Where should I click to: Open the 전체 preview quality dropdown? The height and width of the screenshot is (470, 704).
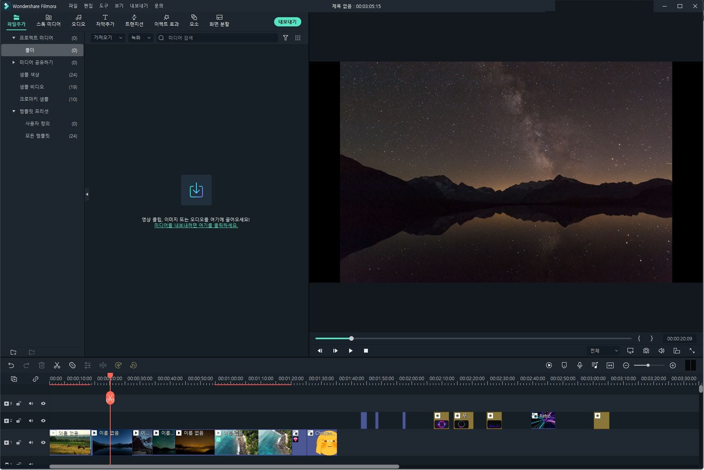coord(604,351)
